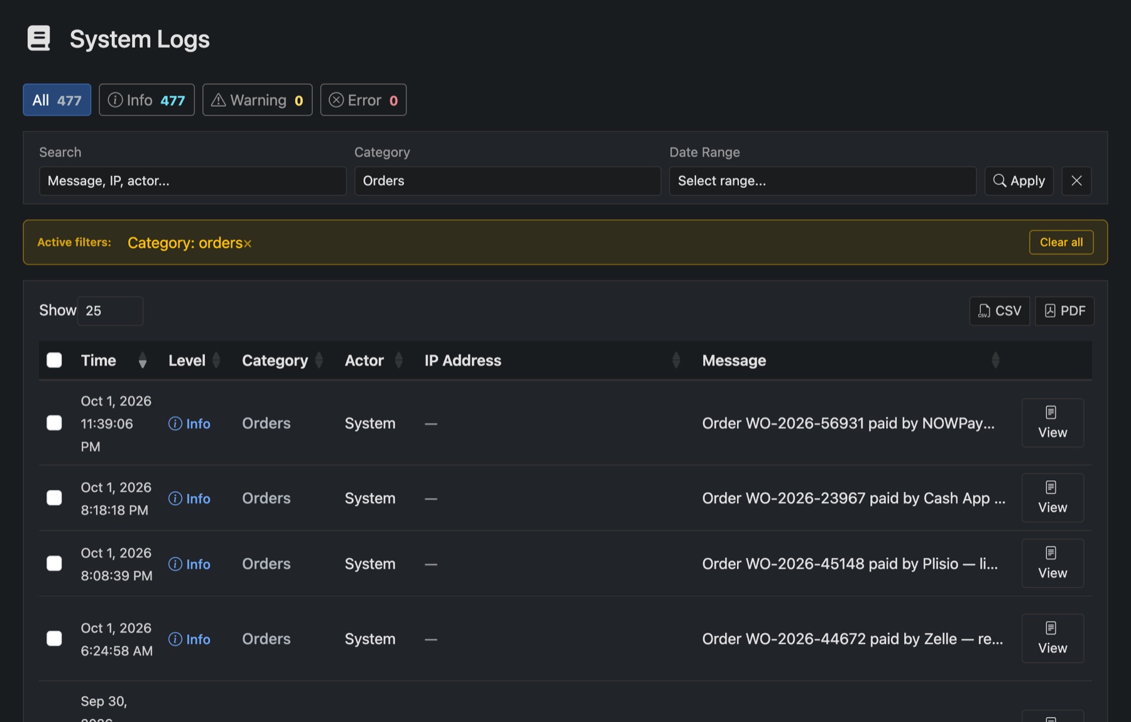Clear all active filters
Viewport: 1131px width, 722px height.
1061,243
